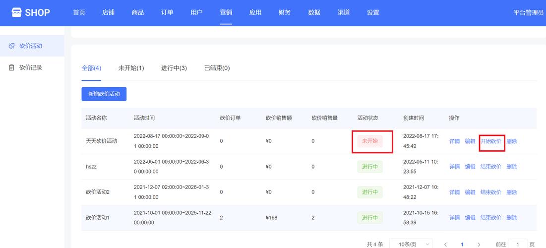Go to previous page arrow
Screen dimensions: 546x248
point(445,245)
